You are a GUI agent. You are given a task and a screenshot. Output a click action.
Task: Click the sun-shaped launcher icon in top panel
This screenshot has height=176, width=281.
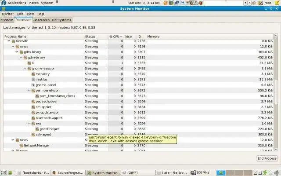[x=166, y=3]
